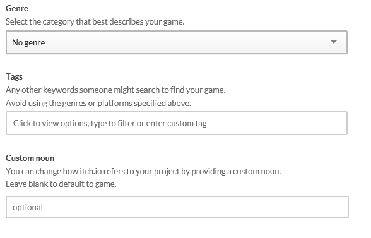Open the Genre dropdown showing No genre

(177, 42)
